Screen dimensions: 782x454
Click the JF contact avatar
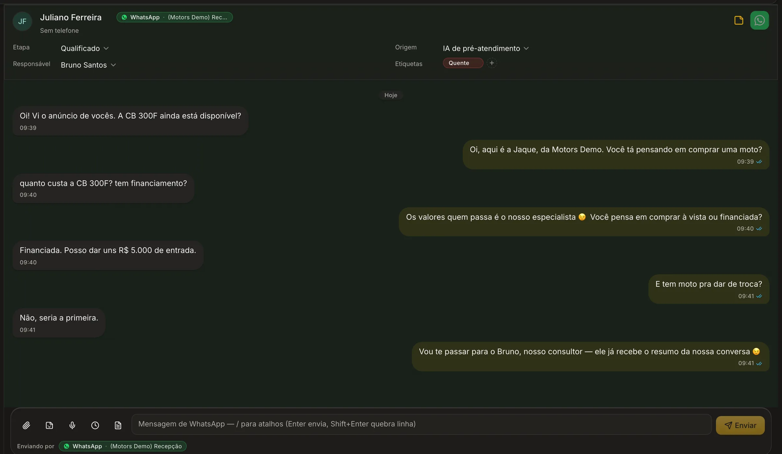tap(22, 21)
